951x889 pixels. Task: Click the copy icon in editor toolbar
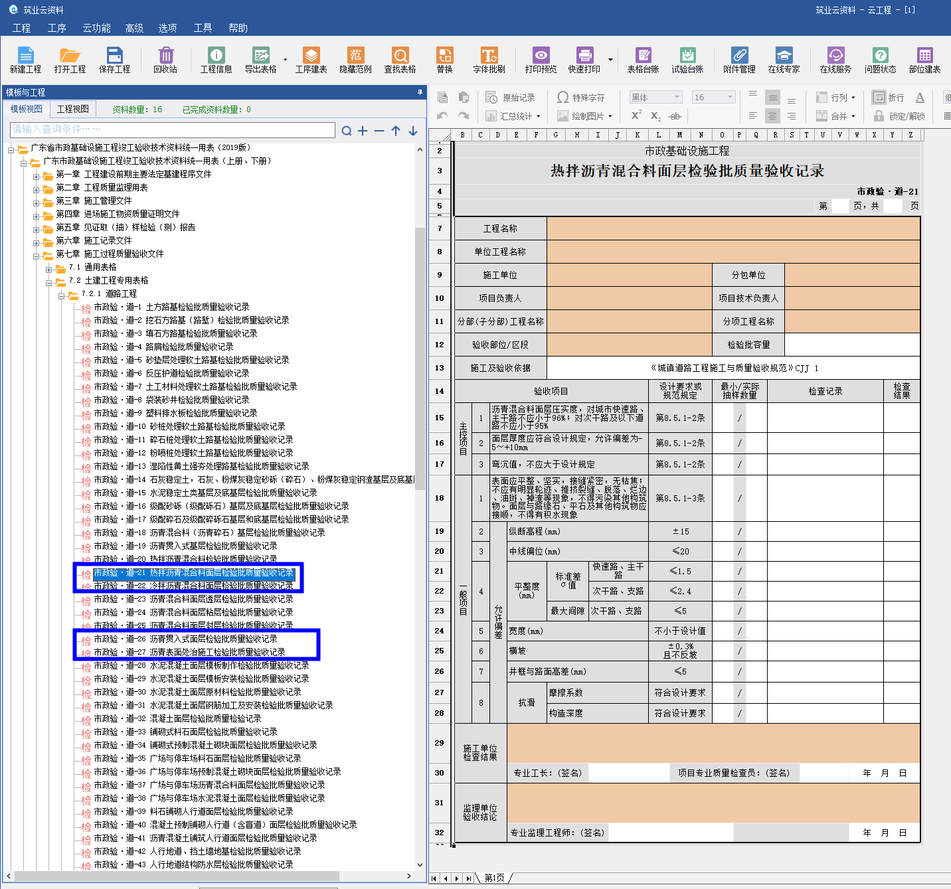coord(443,98)
